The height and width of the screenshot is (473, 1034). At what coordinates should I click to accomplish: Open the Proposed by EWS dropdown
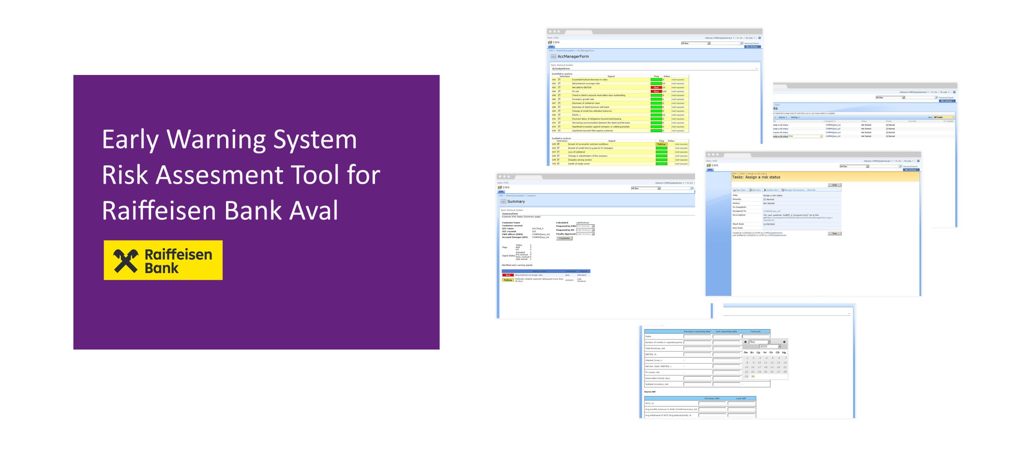click(586, 226)
